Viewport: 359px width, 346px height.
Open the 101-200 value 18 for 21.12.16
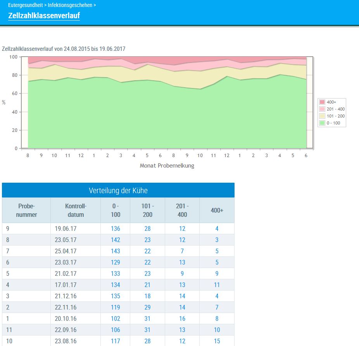click(x=147, y=296)
